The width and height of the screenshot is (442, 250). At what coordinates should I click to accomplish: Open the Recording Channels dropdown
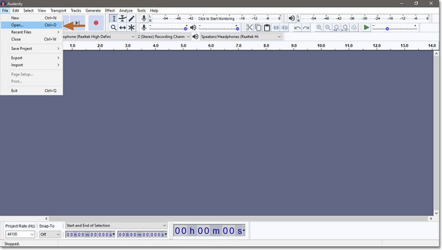(164, 37)
